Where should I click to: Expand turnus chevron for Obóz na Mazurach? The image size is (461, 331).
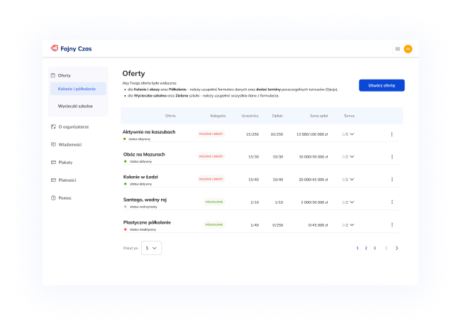[x=351, y=156]
